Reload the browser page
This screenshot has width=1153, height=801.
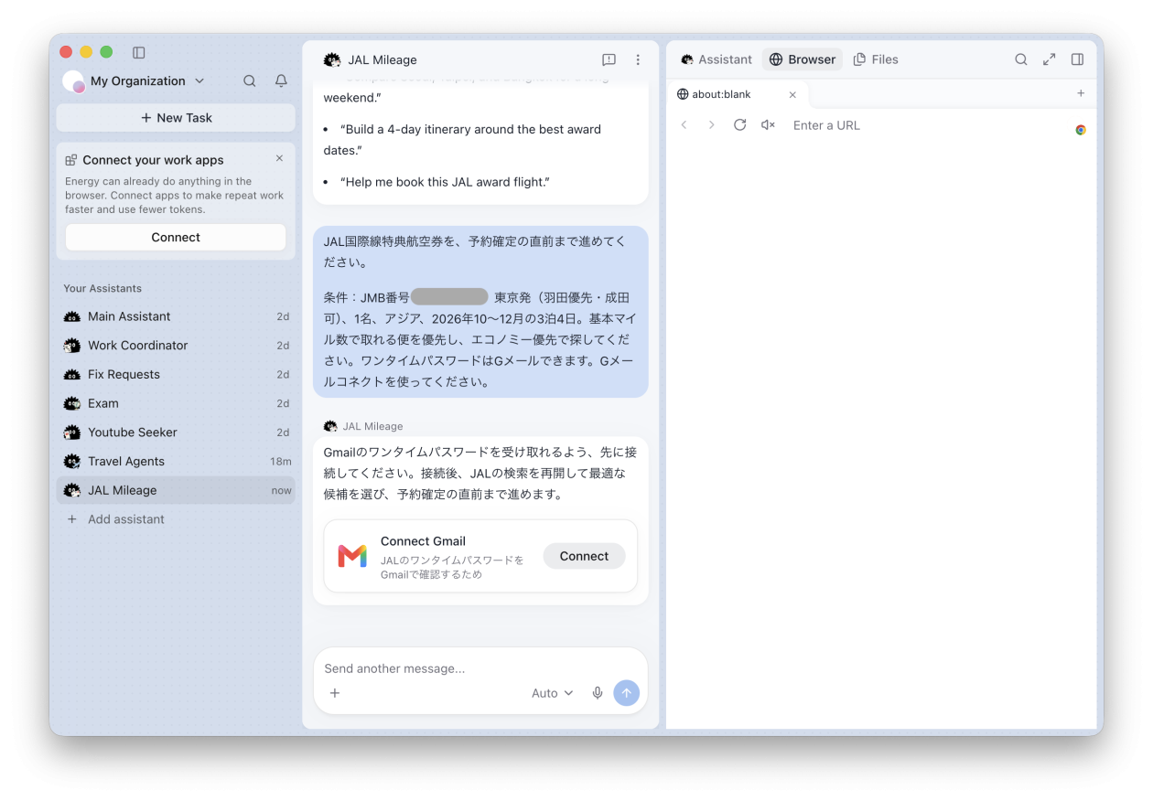740,125
